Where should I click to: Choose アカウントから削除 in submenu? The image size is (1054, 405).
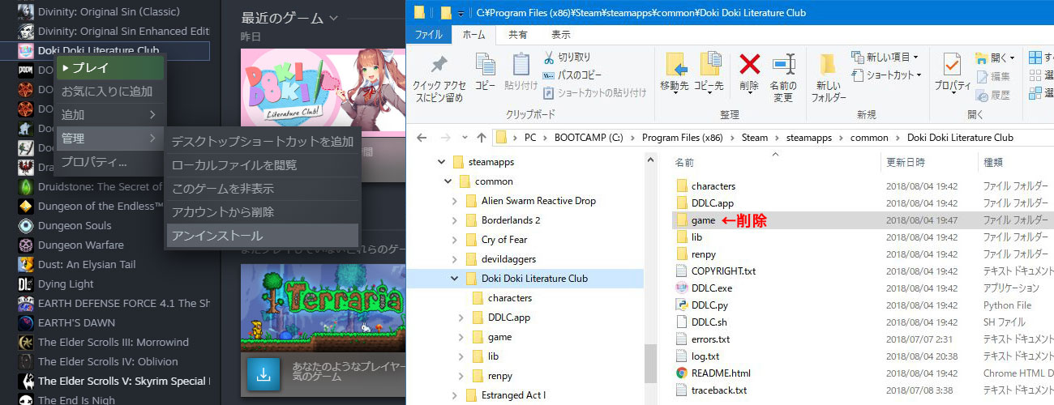coord(262,212)
